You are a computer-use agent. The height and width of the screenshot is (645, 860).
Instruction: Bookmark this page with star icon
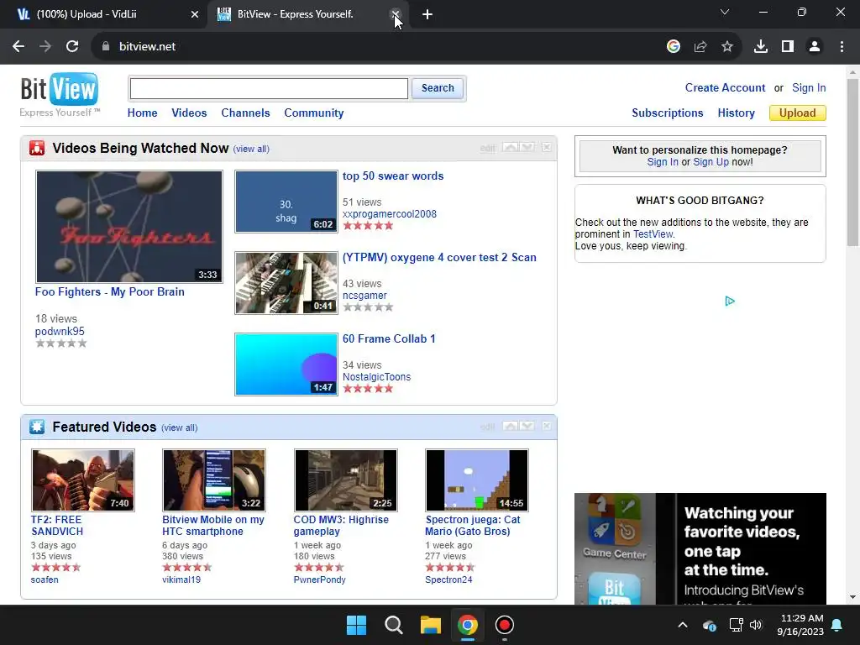pos(727,47)
